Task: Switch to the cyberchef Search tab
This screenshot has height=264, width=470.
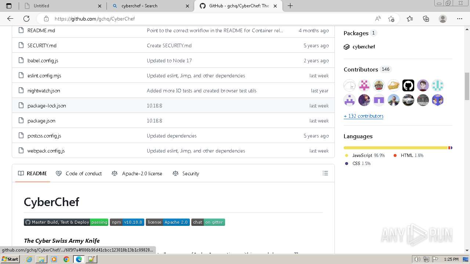Action: (x=150, y=6)
